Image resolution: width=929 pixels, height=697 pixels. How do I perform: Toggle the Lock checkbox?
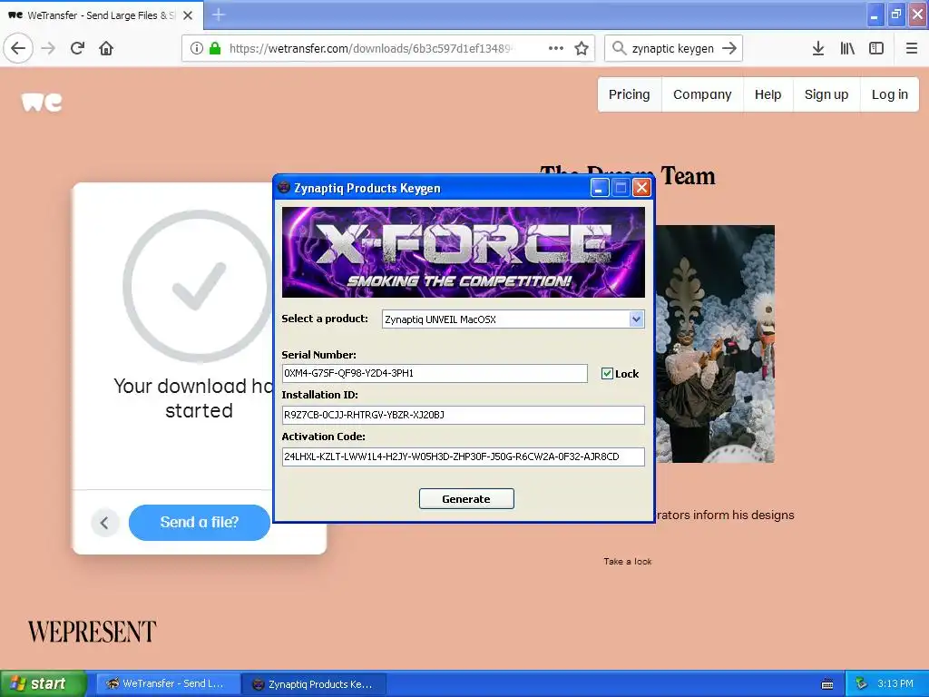(607, 373)
